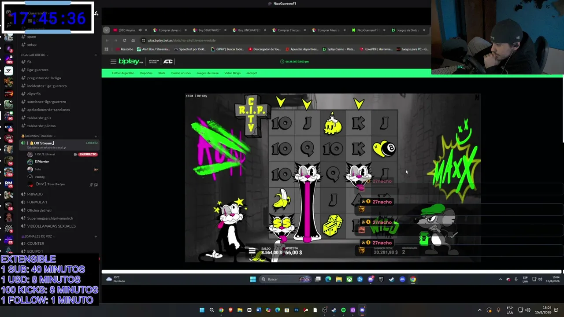The image size is (564, 317).
Task: Open the browser apps grid in bookmarks bar
Action: coord(106,49)
